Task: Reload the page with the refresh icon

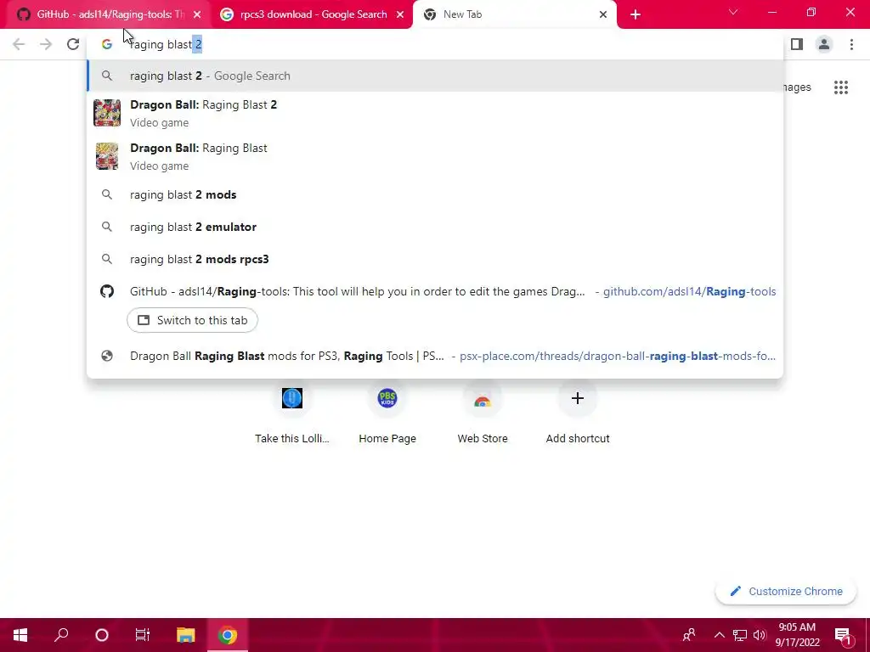Action: pos(73,44)
